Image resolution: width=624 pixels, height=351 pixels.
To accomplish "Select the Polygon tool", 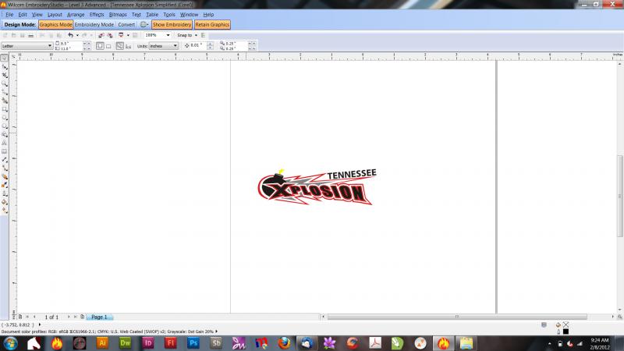I will tap(5, 126).
